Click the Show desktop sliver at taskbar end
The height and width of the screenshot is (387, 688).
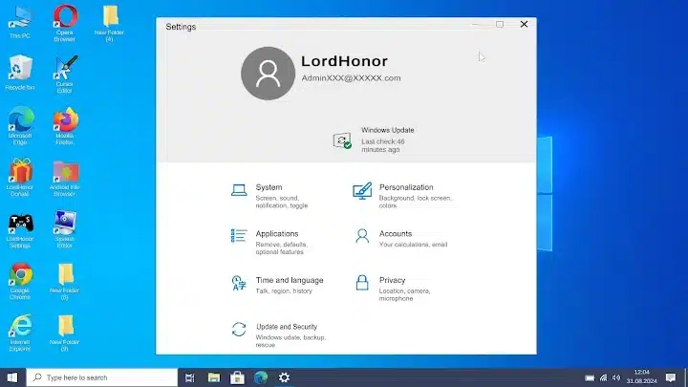tap(685, 377)
